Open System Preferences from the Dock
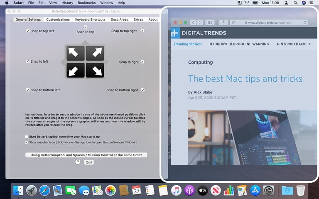The width and height of the screenshot is (319, 199). coord(269,191)
